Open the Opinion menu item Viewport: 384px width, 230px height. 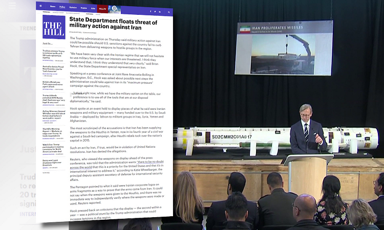pyautogui.click(x=73, y=8)
